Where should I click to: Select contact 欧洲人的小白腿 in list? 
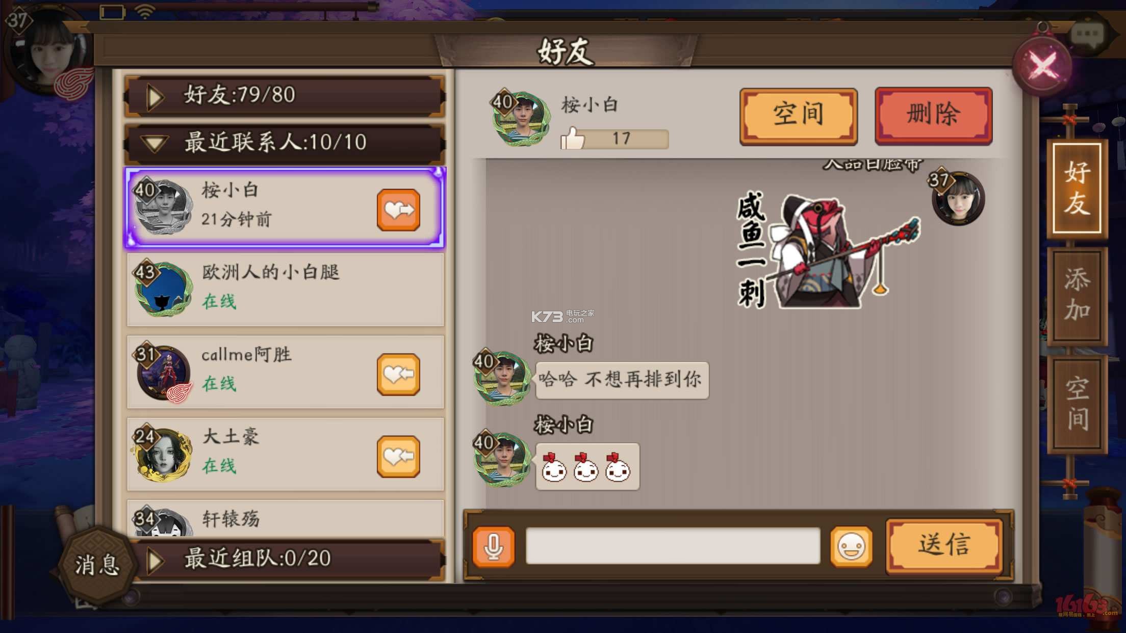click(285, 289)
